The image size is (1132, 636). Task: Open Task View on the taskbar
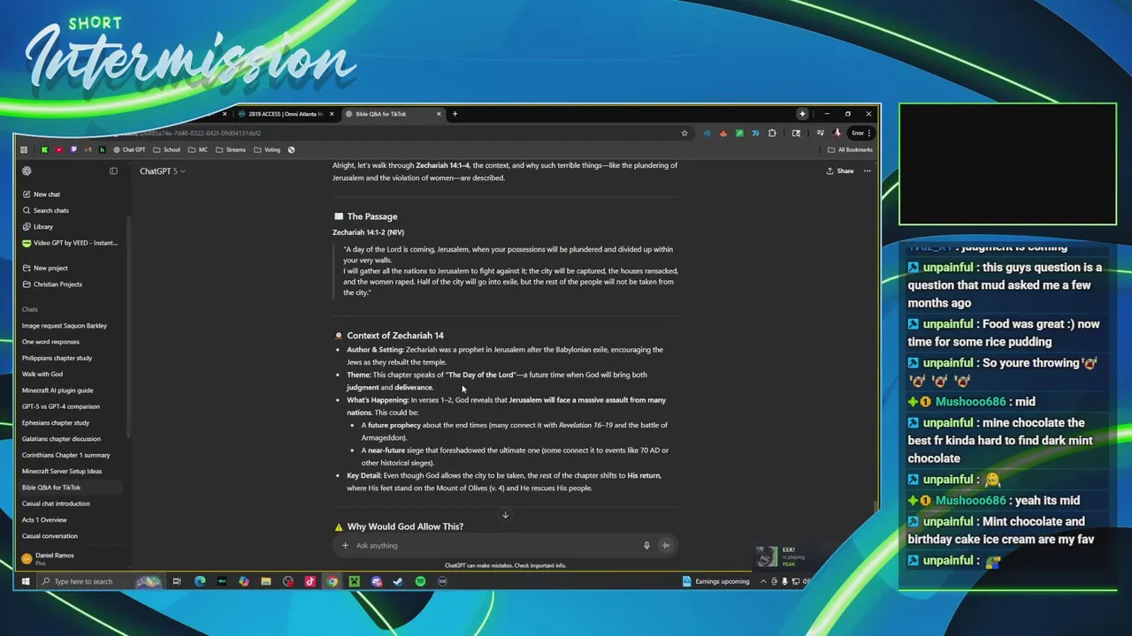pyautogui.click(x=177, y=581)
